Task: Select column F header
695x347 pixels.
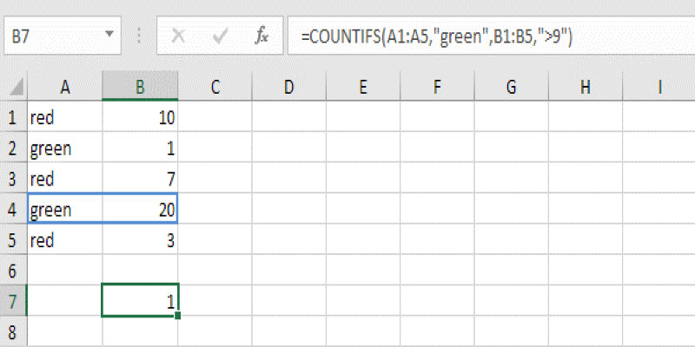Action: tap(437, 87)
